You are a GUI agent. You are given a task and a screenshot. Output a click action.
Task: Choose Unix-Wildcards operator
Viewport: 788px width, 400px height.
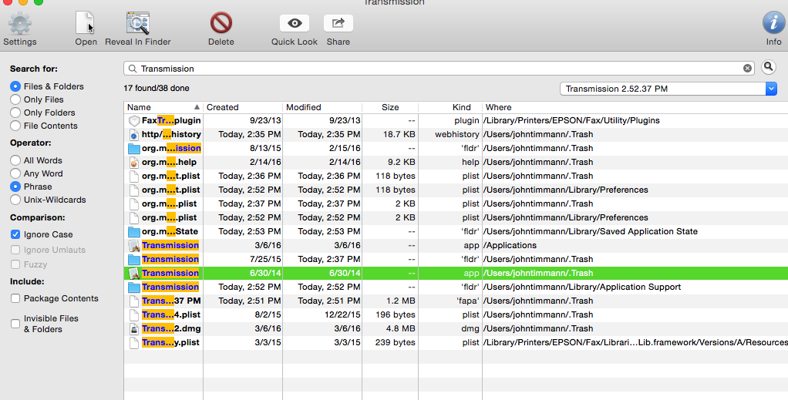point(15,200)
